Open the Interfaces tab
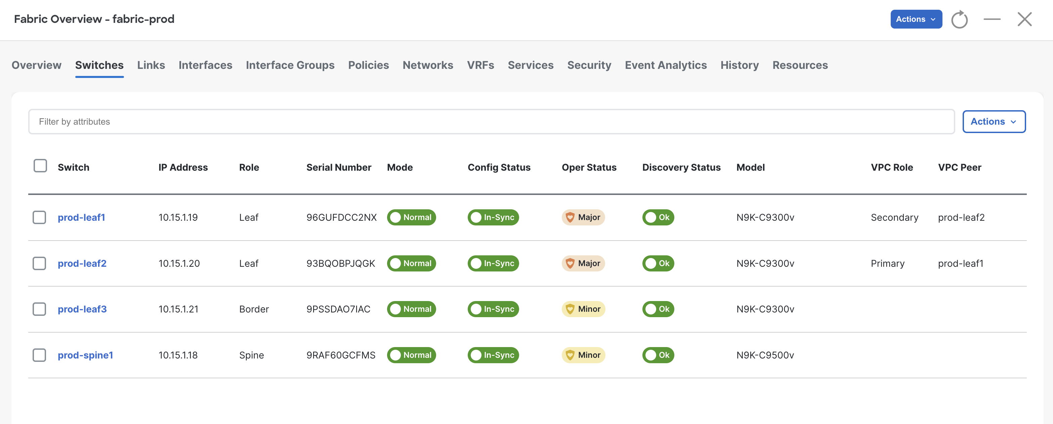Screen dimensions: 1053x424 point(205,65)
